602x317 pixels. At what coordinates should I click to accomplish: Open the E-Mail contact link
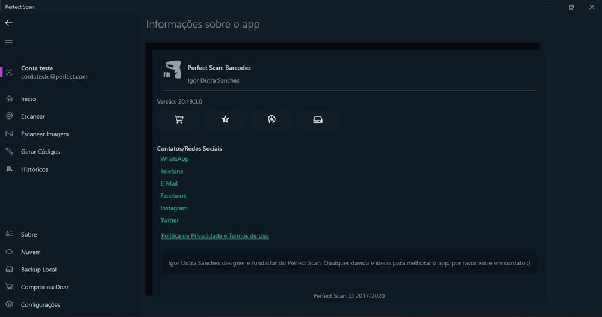point(169,183)
